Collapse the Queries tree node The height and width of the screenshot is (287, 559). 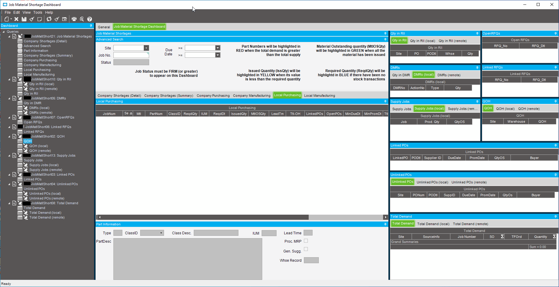tap(4, 32)
